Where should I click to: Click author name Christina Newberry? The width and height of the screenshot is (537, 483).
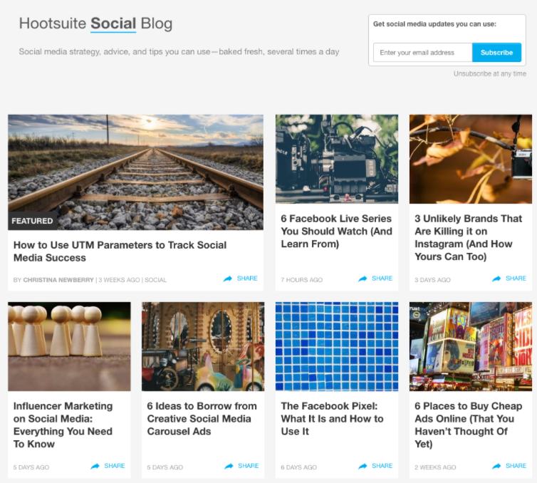click(x=58, y=280)
